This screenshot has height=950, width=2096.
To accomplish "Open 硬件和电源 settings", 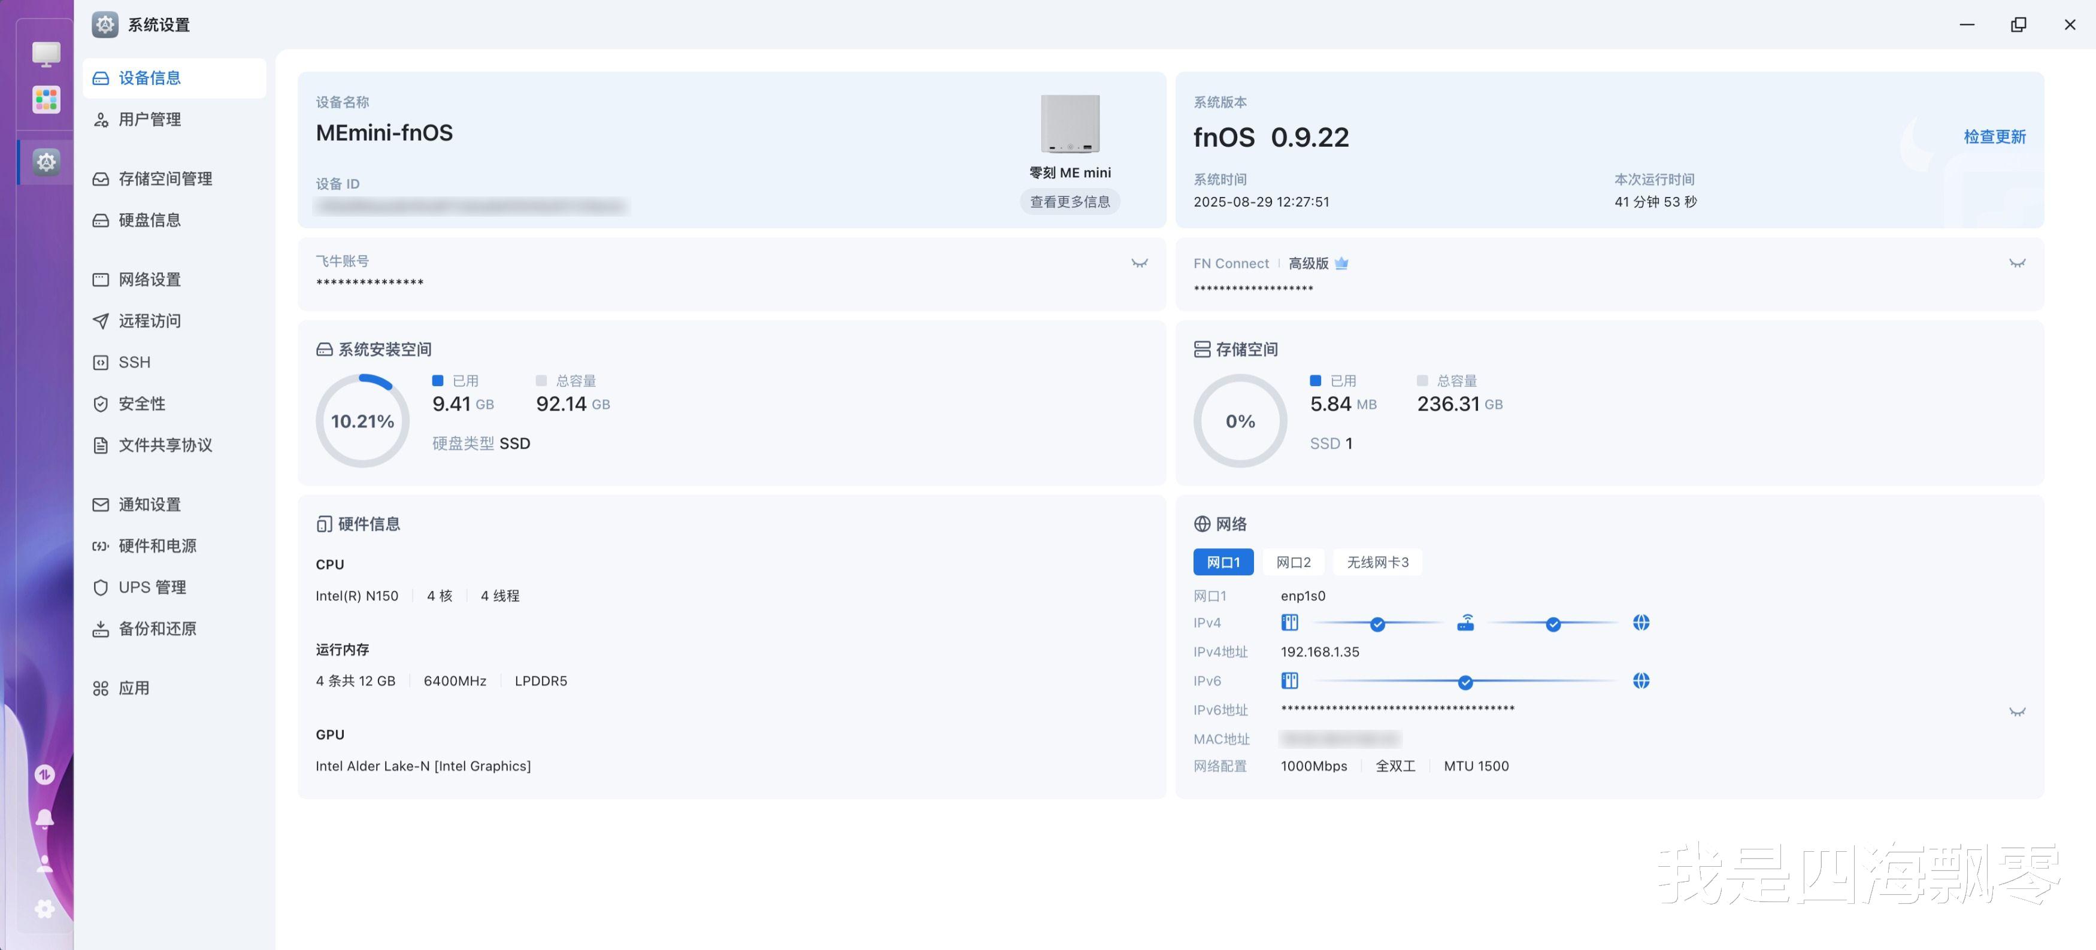I will pyautogui.click(x=157, y=546).
